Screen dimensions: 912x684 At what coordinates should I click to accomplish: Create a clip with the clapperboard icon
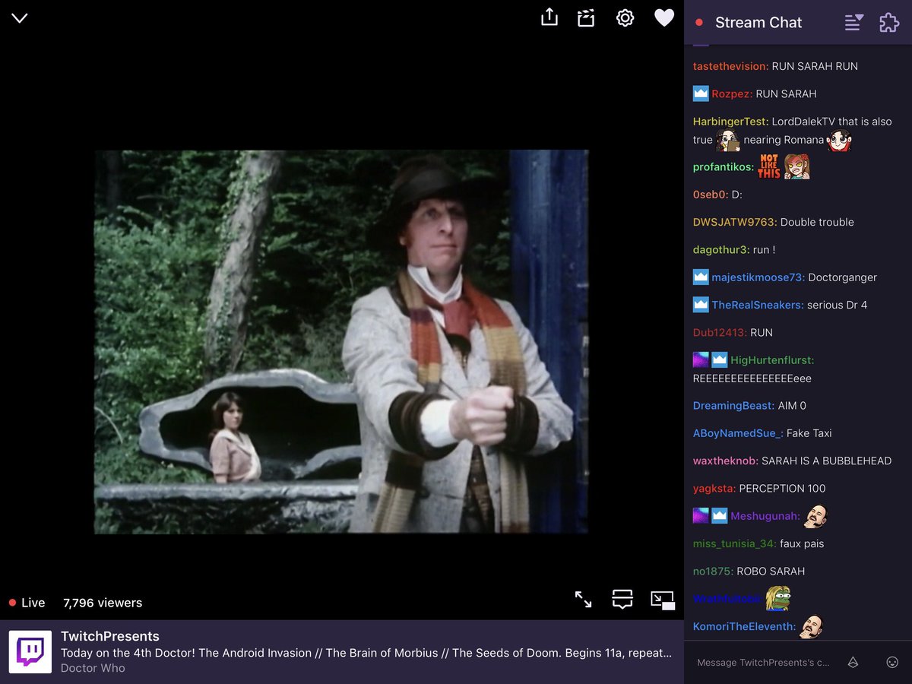pos(585,17)
